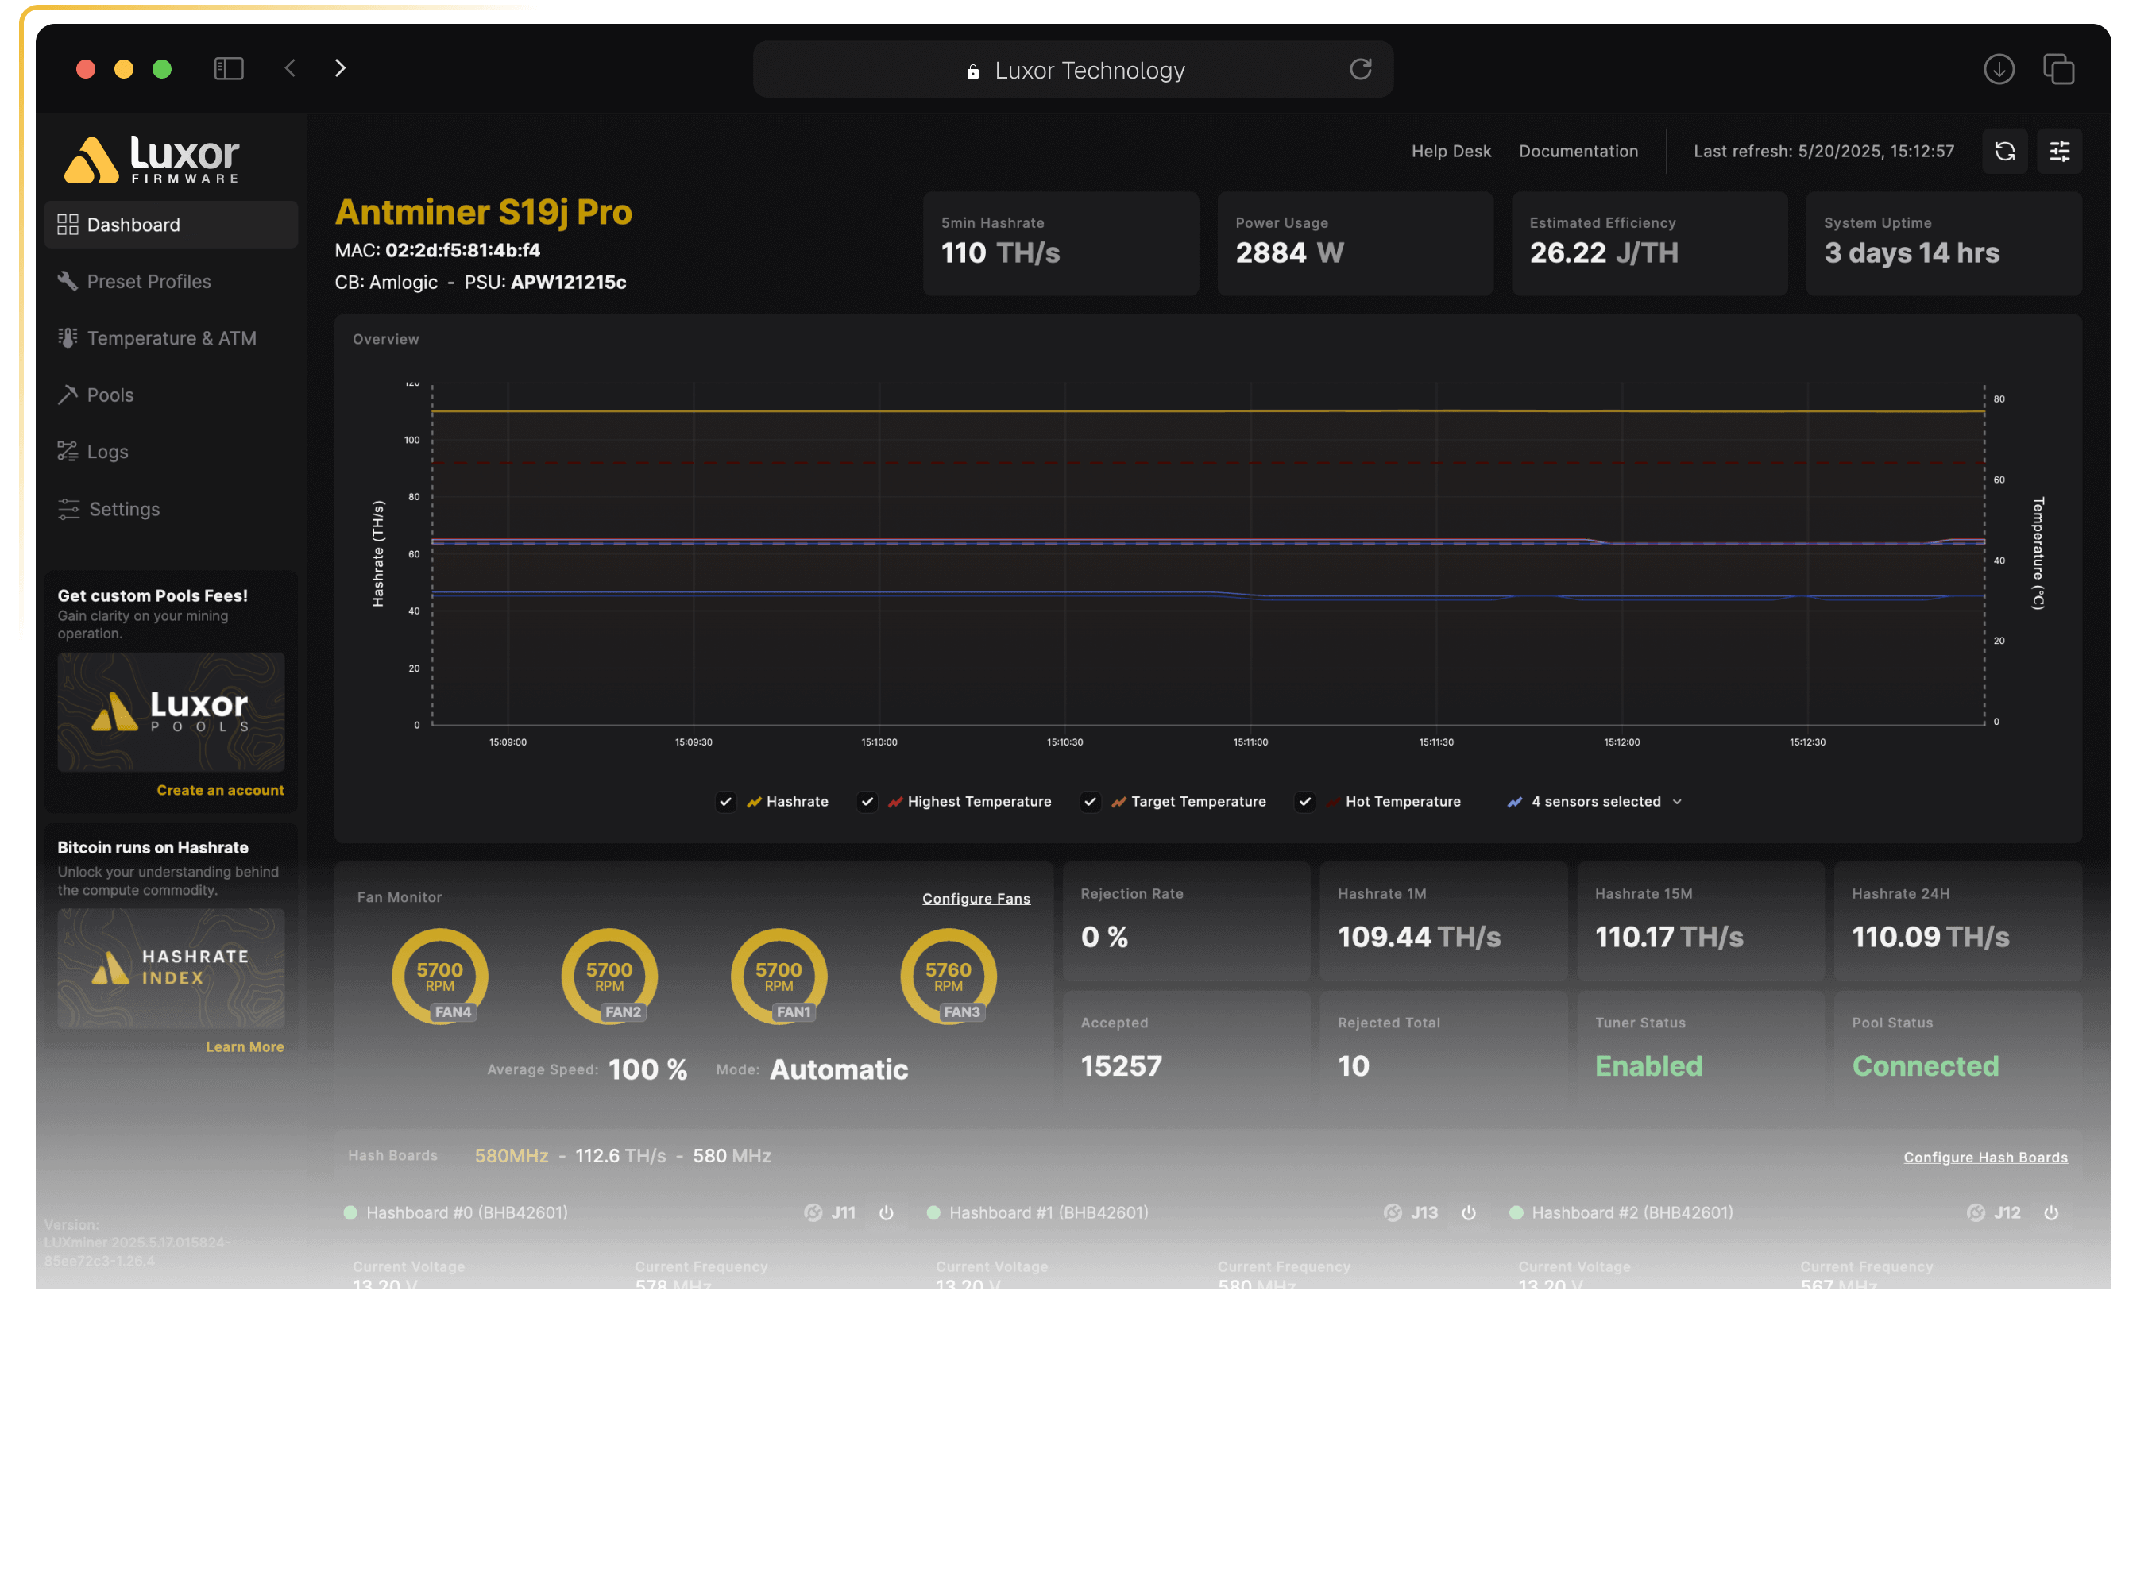Open the Documentation page
Screen dimensions: 2152x1572
tap(1578, 150)
